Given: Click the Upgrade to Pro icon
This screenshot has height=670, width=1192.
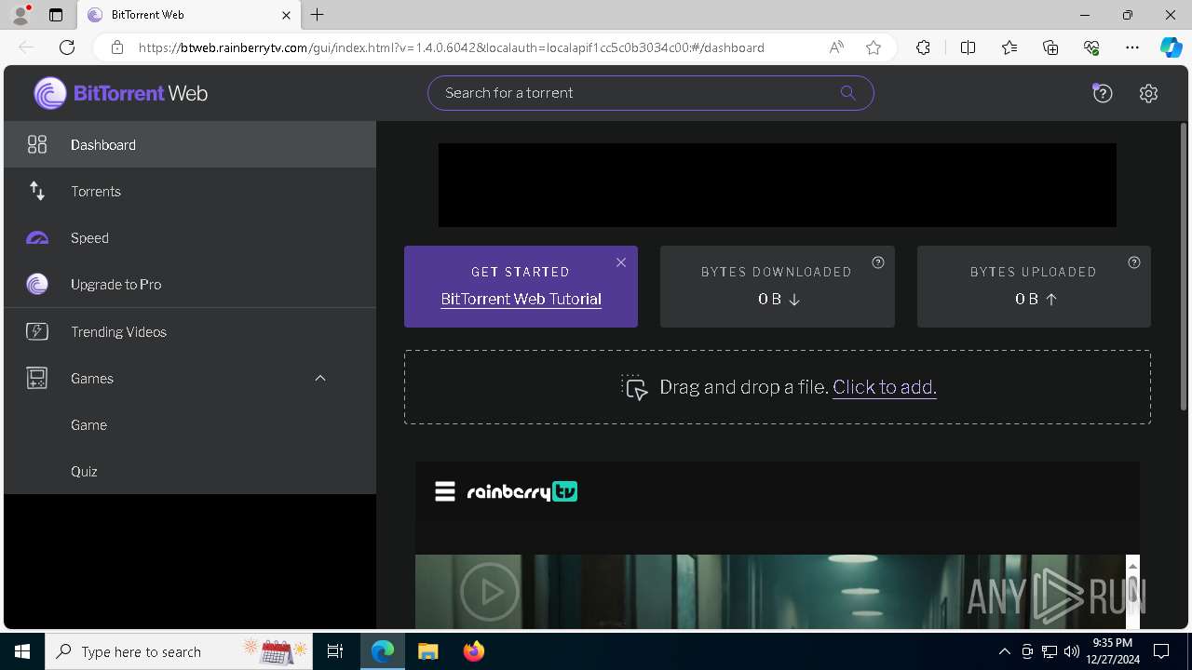Looking at the screenshot, I should tap(37, 284).
